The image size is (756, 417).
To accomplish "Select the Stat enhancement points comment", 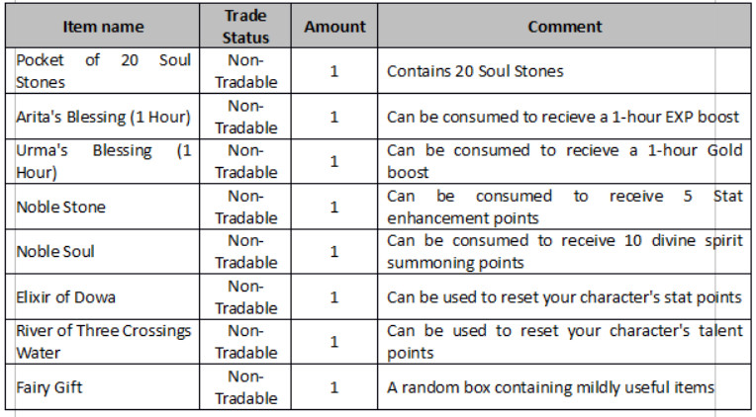I will [x=563, y=207].
